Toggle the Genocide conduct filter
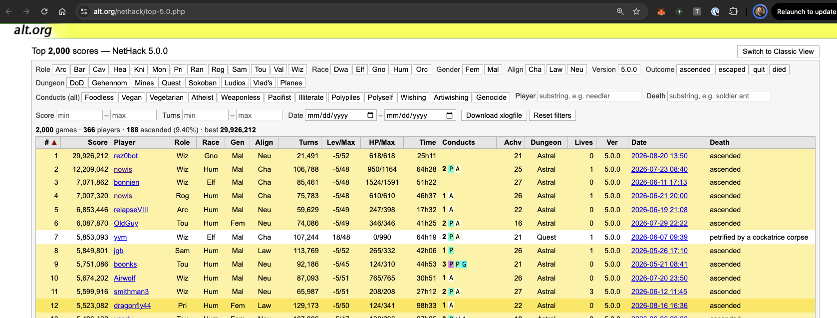The image size is (837, 318). (492, 97)
